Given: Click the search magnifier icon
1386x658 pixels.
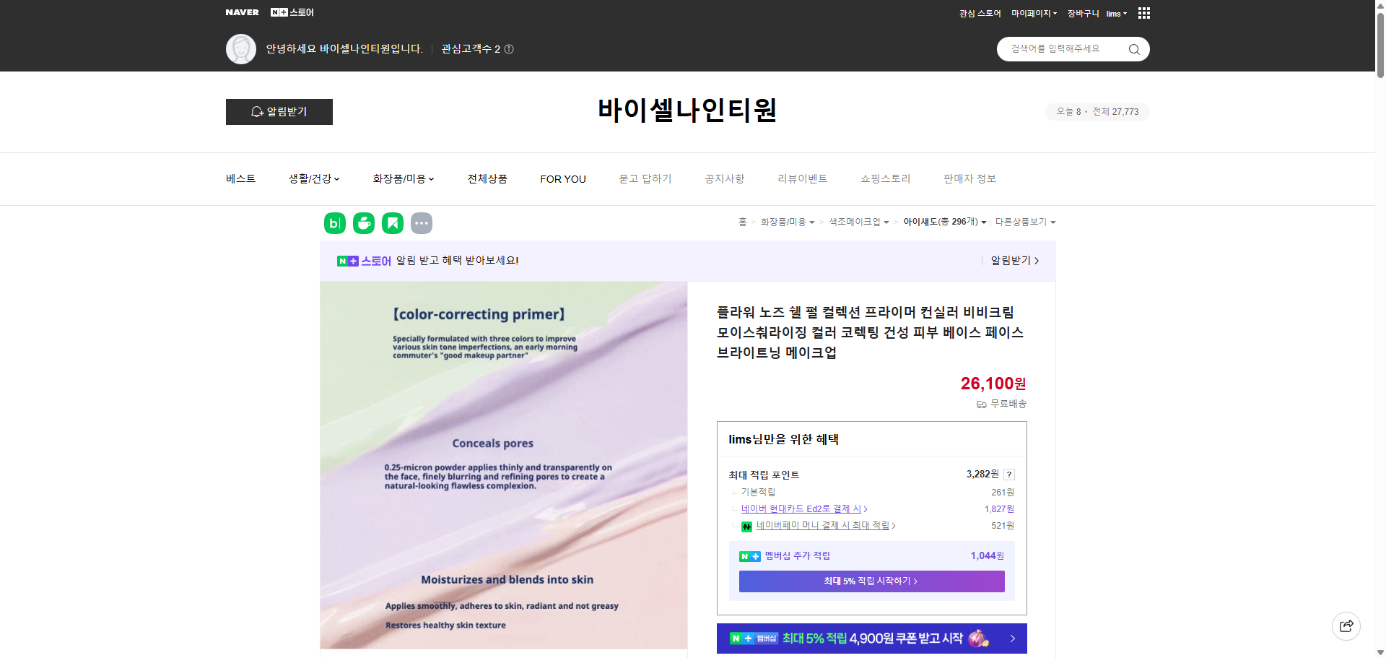Looking at the screenshot, I should pyautogui.click(x=1133, y=49).
